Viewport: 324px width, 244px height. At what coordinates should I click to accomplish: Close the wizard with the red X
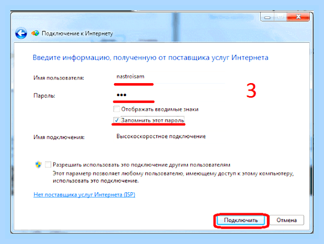pyautogui.click(x=298, y=17)
